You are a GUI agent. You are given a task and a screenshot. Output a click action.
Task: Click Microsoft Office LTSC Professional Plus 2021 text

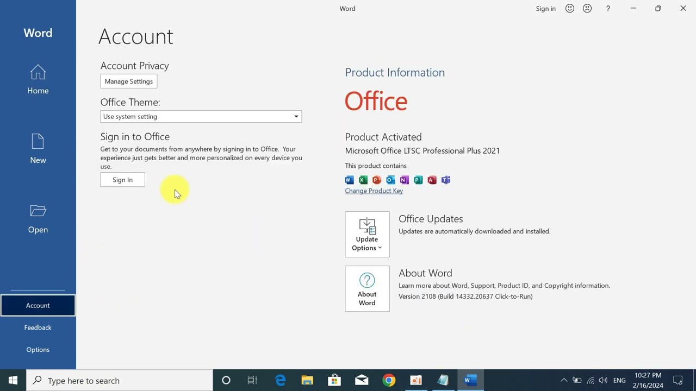coord(422,151)
